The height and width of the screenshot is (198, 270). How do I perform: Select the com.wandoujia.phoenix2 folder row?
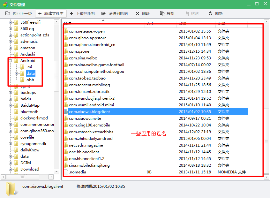pos(155,98)
